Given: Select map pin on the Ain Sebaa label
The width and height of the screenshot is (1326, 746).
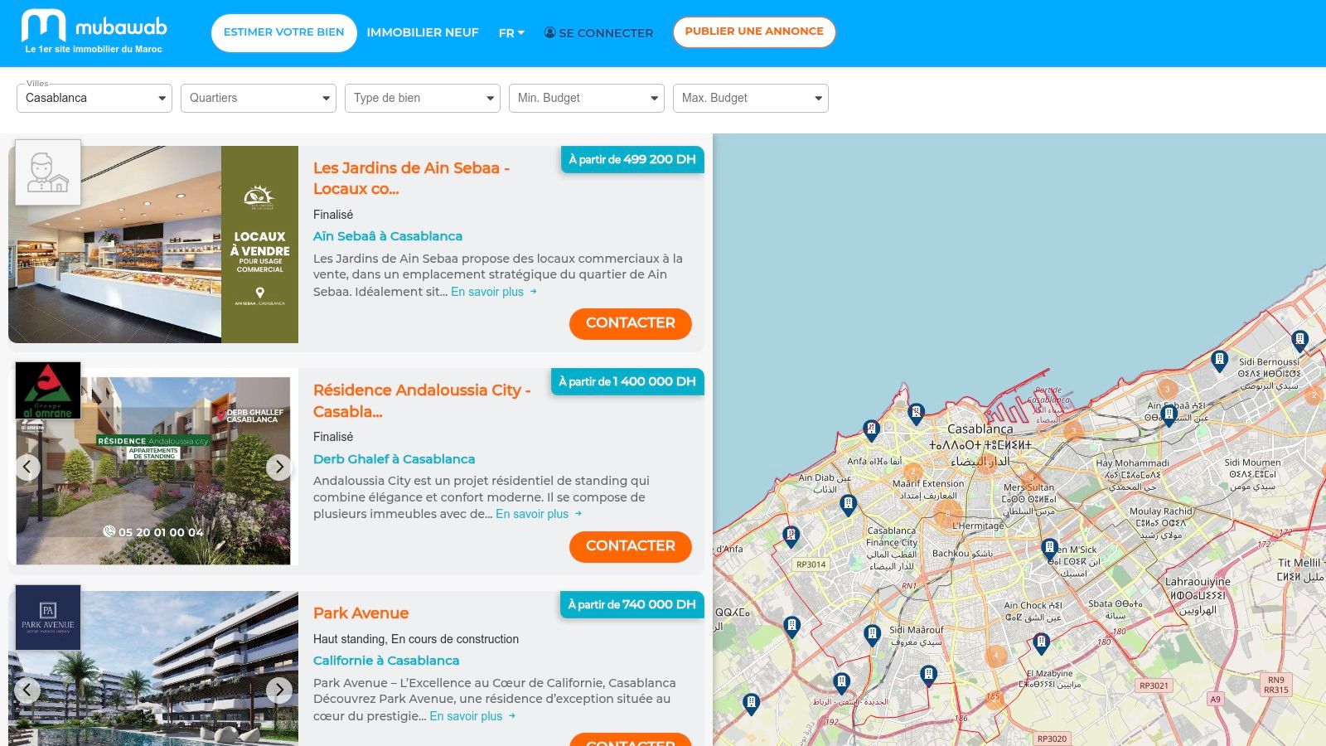Looking at the screenshot, I should pos(1169,415).
